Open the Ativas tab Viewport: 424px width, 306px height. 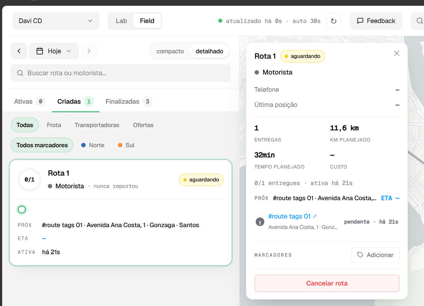point(29,102)
